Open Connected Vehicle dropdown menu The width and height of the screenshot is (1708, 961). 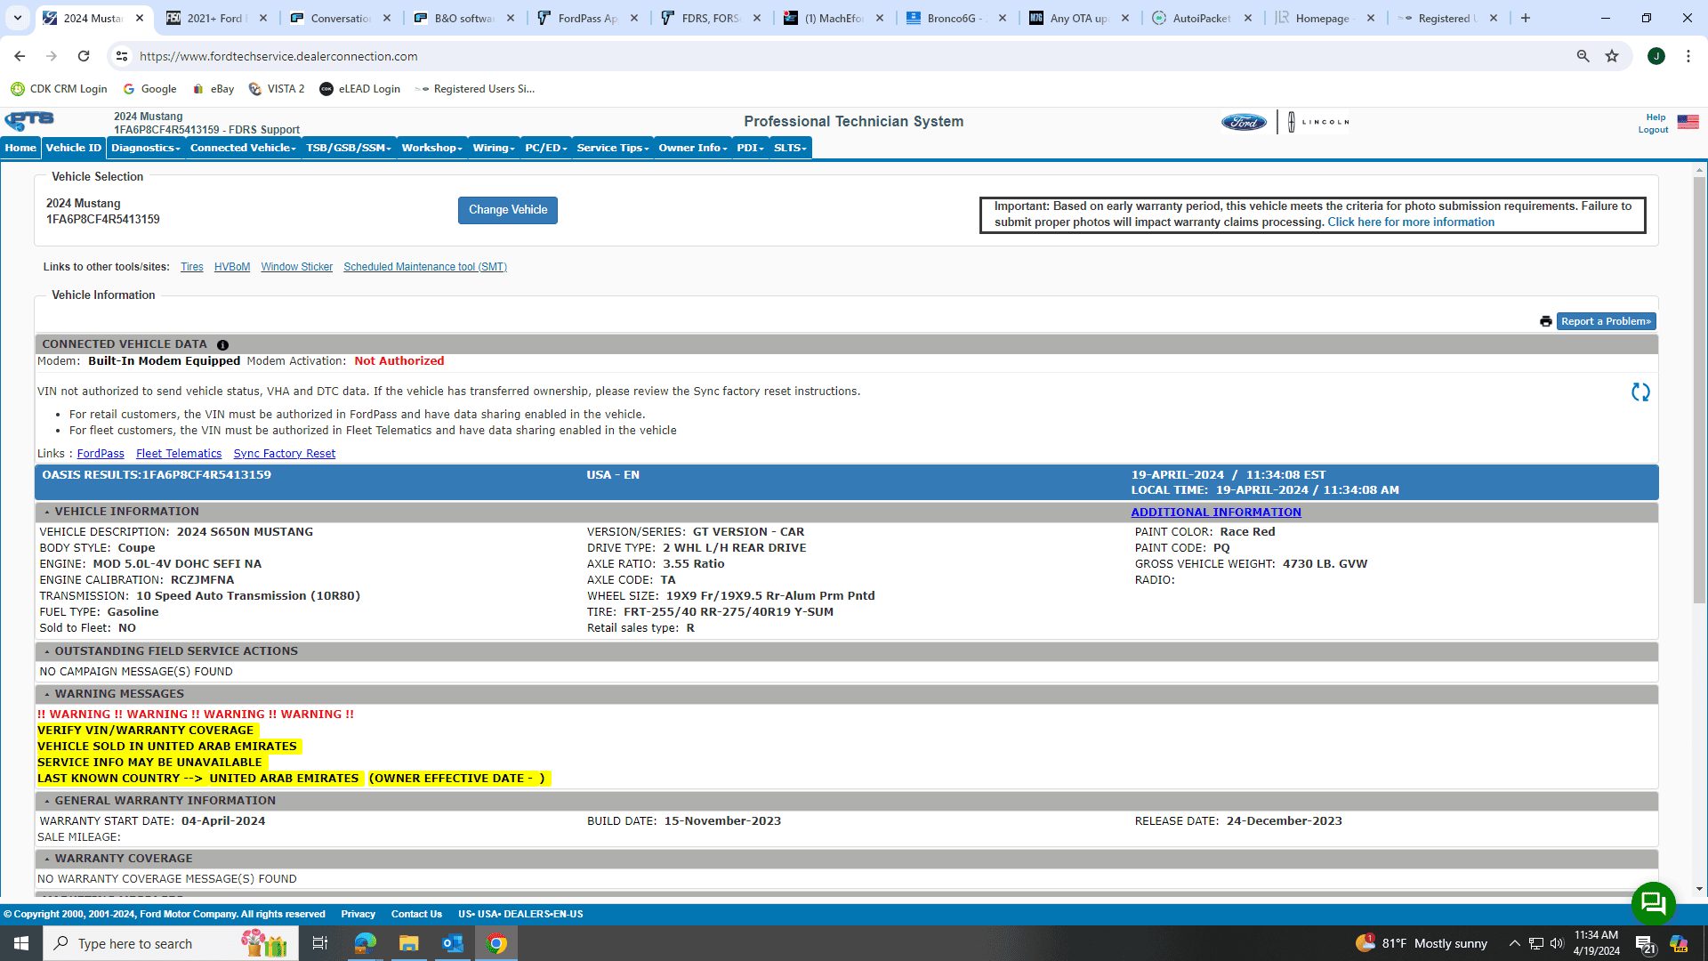tap(243, 148)
